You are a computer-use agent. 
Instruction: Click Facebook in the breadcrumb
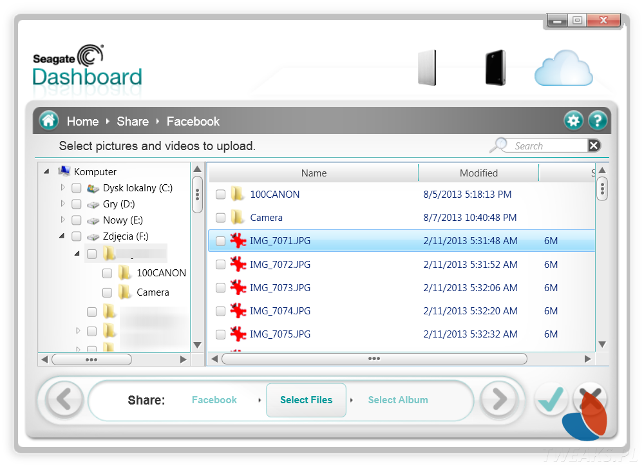(193, 121)
